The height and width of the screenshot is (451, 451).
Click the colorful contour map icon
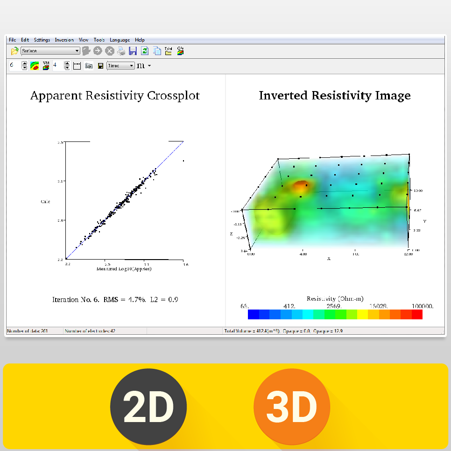pyautogui.click(x=33, y=65)
